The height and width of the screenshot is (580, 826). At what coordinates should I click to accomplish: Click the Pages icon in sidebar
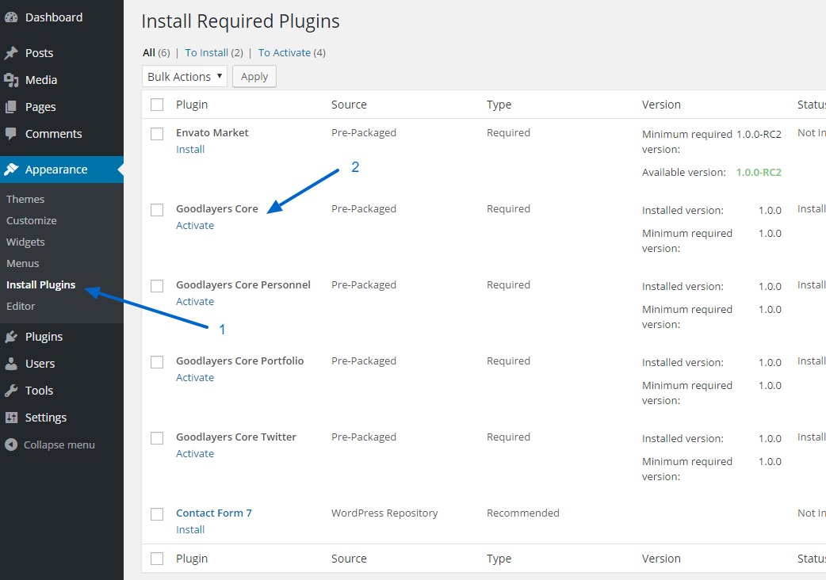coord(11,107)
